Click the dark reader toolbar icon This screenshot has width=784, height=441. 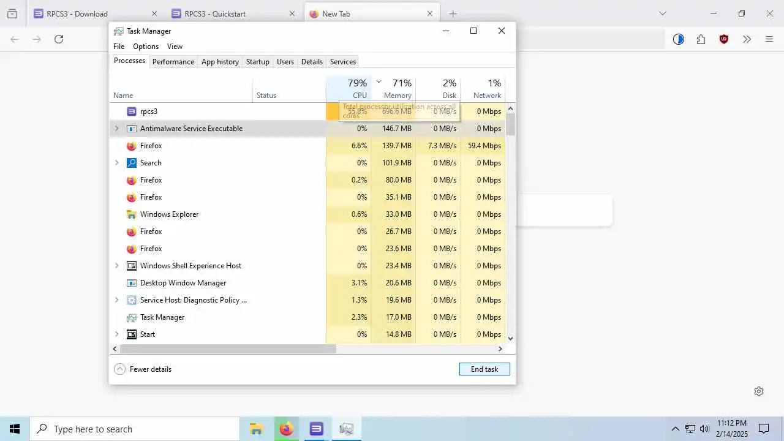(x=678, y=39)
